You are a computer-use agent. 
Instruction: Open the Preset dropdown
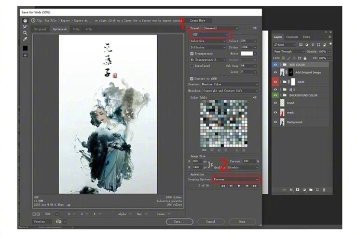pos(221,28)
